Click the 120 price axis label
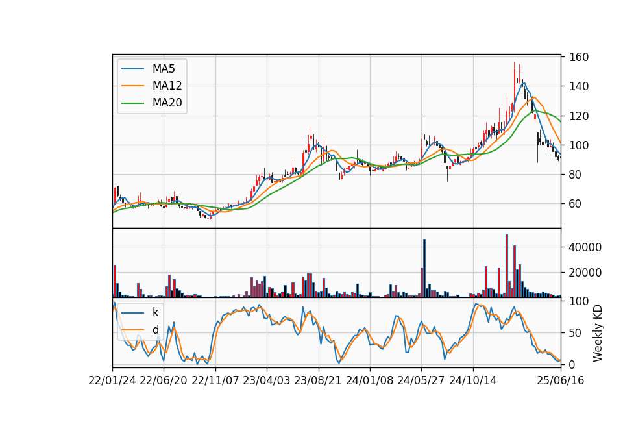Image resolution: width=623 pixels, height=448 pixels. [x=579, y=116]
